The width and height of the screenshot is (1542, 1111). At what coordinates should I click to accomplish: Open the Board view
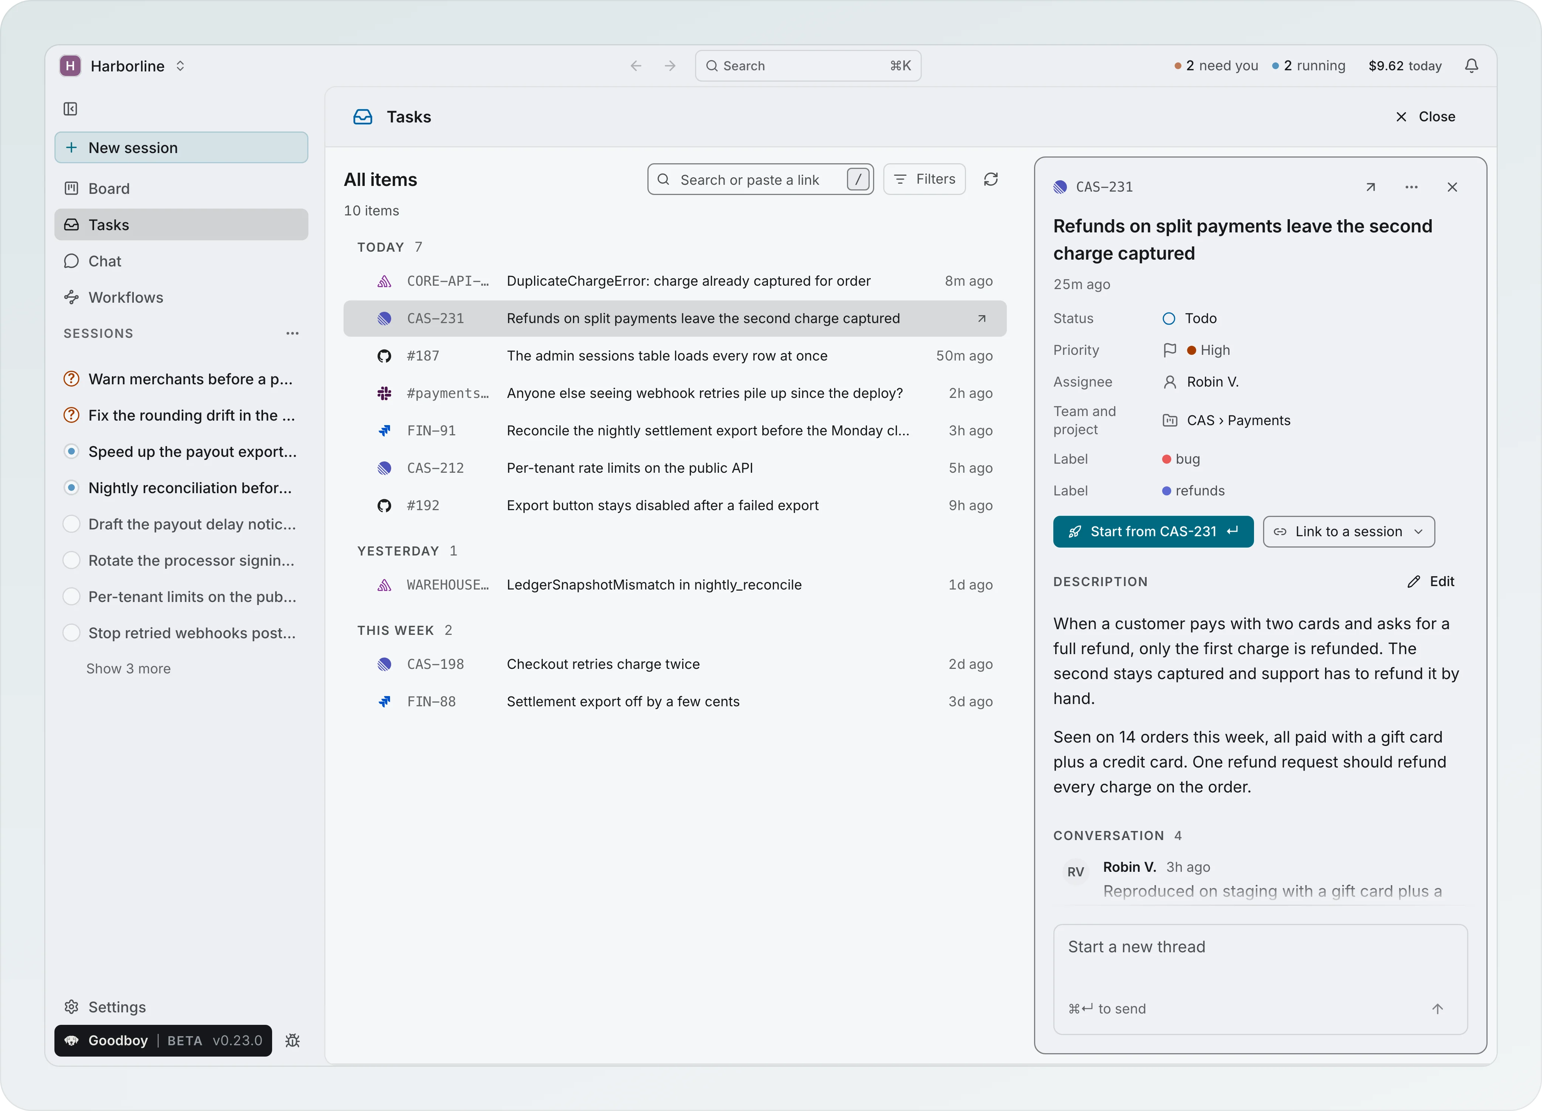point(181,188)
